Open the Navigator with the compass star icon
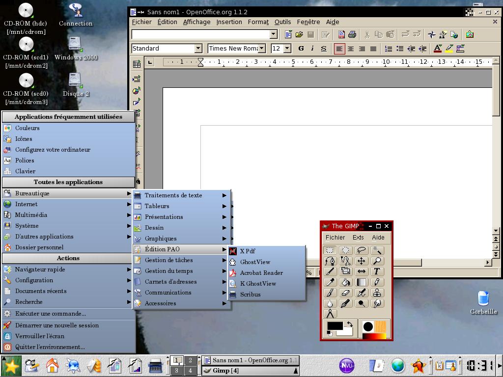Viewport: 503px width, 377px height. 432,35
